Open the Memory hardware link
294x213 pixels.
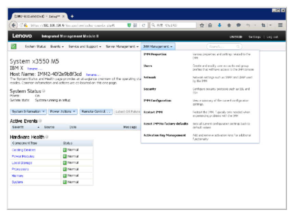(17, 176)
